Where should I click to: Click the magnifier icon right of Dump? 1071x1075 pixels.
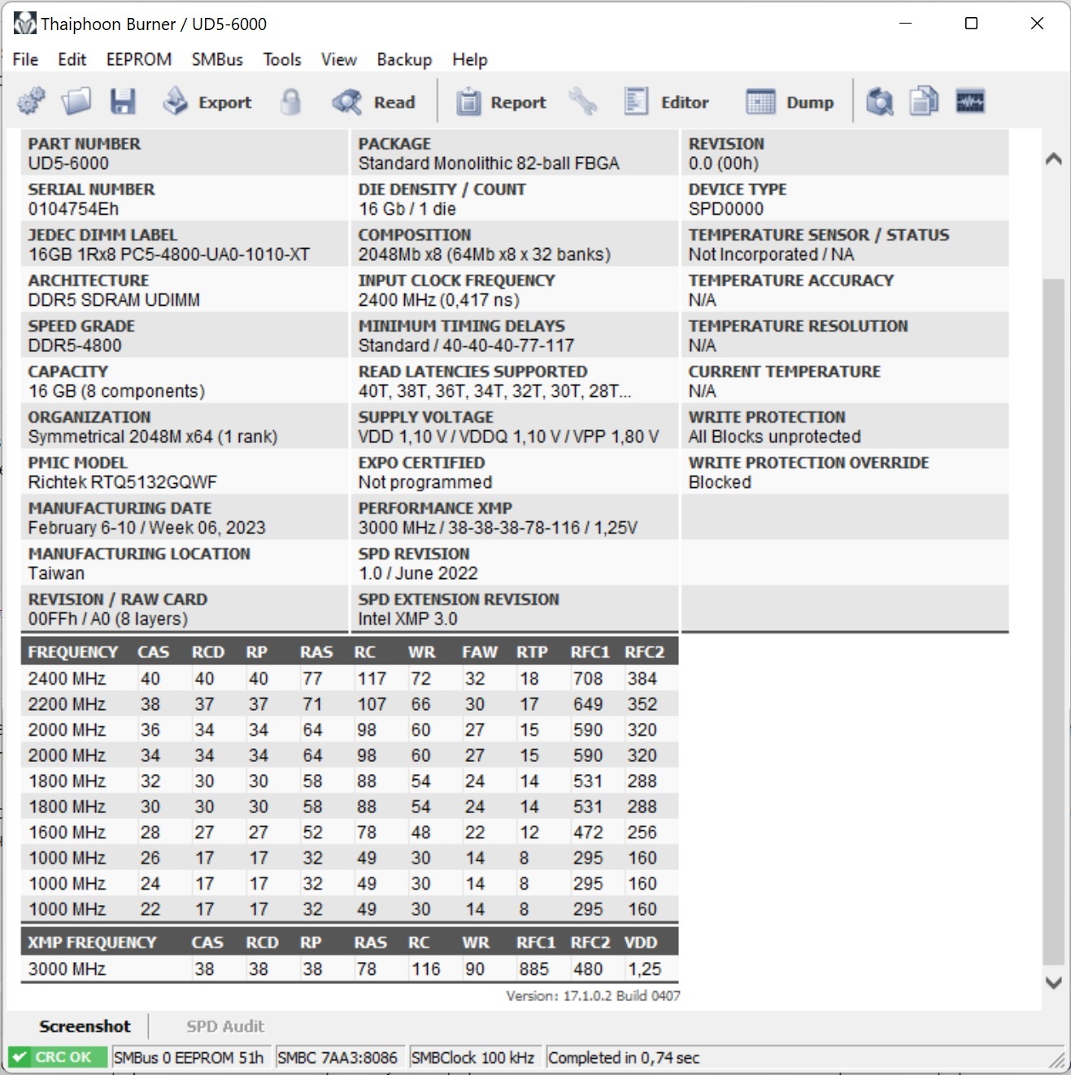click(879, 102)
